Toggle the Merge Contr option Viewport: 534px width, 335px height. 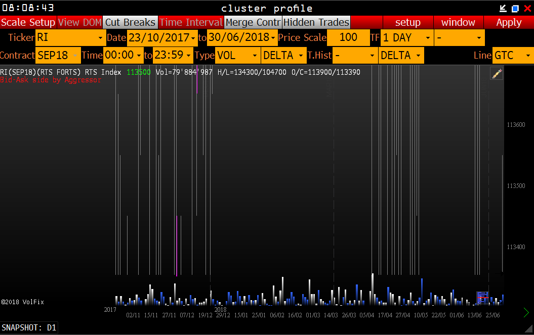[253, 22]
